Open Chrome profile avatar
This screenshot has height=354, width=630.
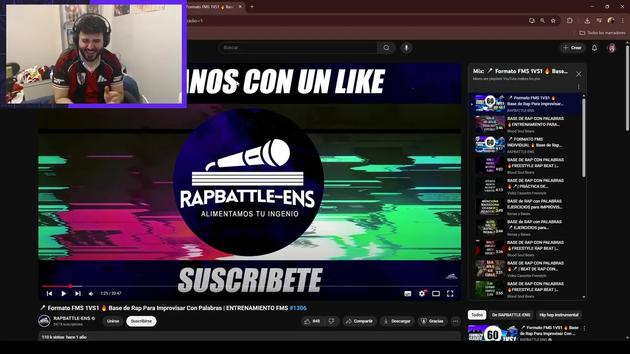click(611, 21)
